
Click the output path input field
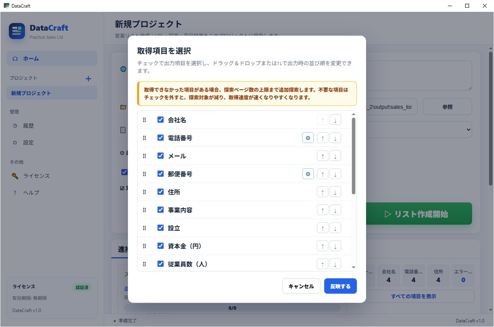pyautogui.click(x=391, y=107)
